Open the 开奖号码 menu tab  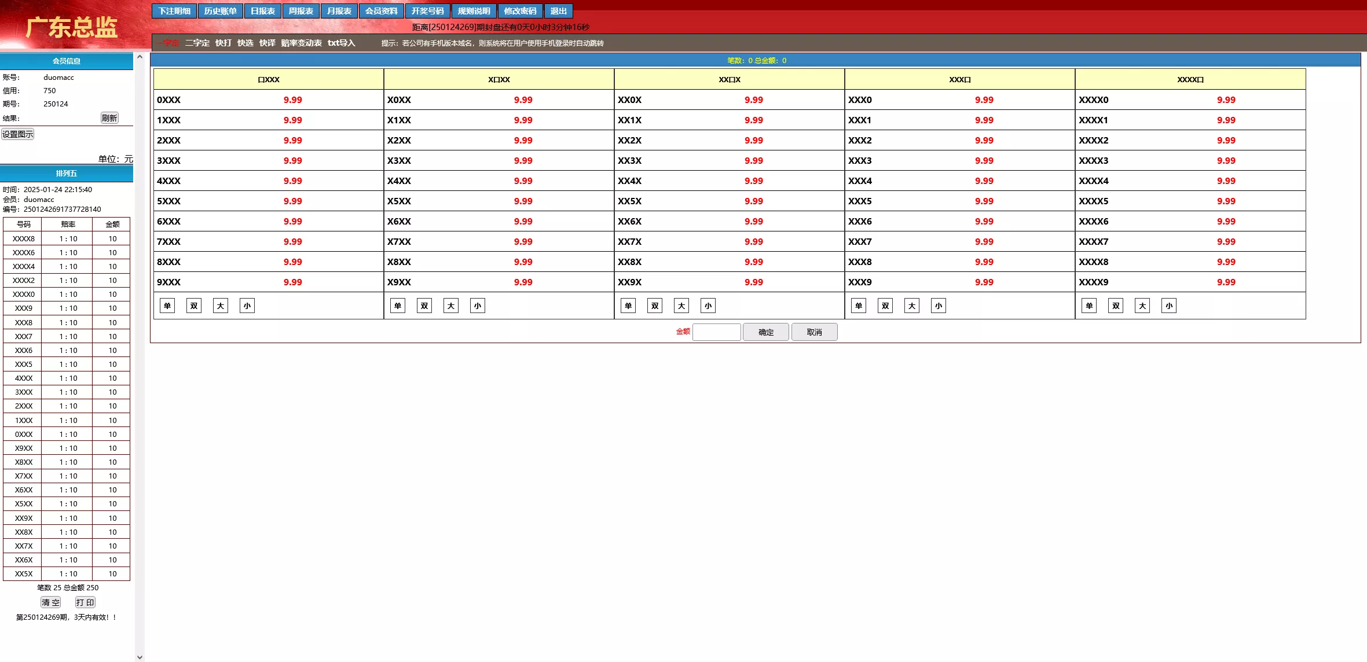pyautogui.click(x=427, y=11)
